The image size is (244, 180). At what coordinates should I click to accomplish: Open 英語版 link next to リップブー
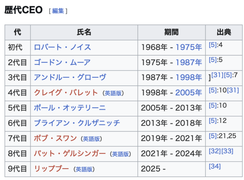pos(84,169)
